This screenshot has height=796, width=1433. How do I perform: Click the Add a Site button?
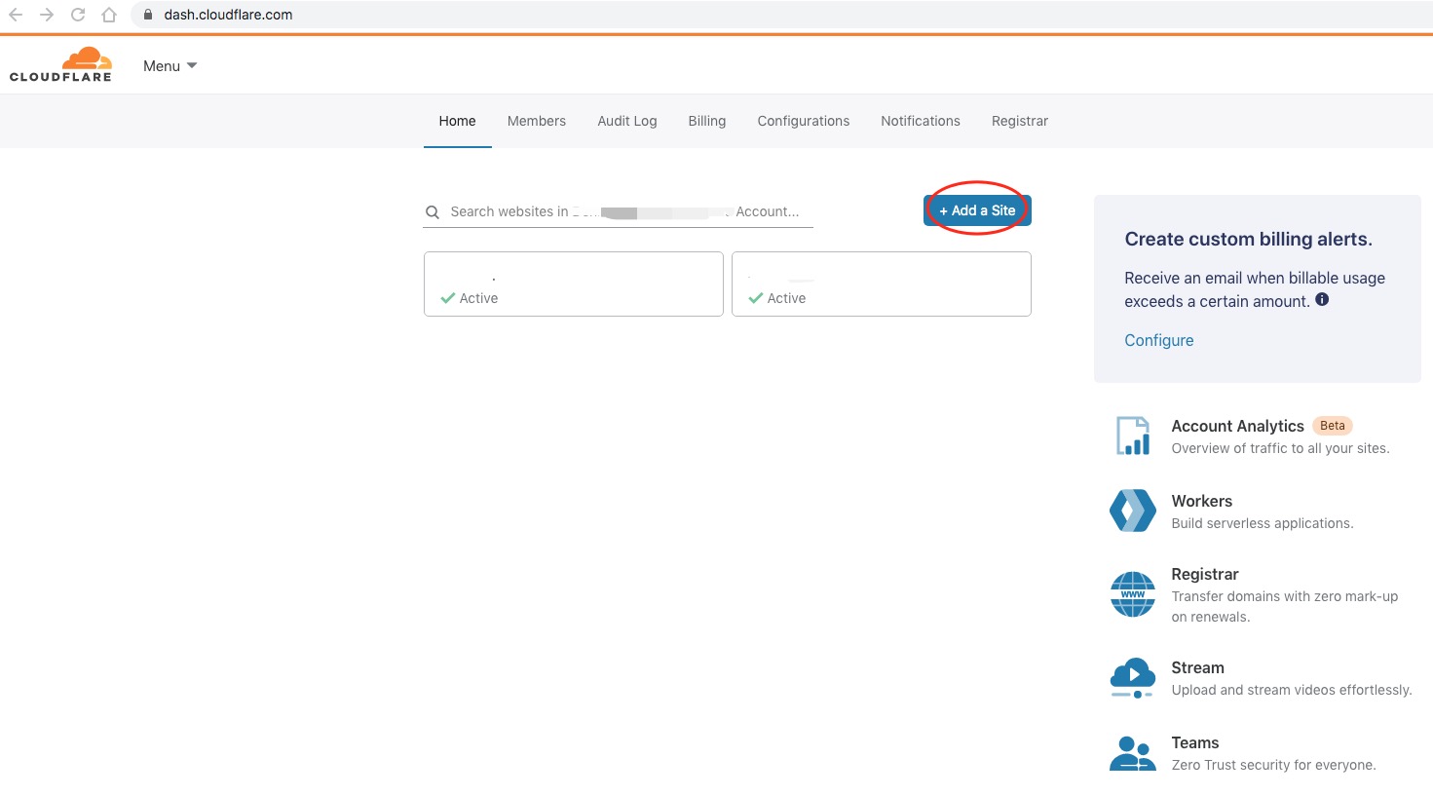coord(977,210)
